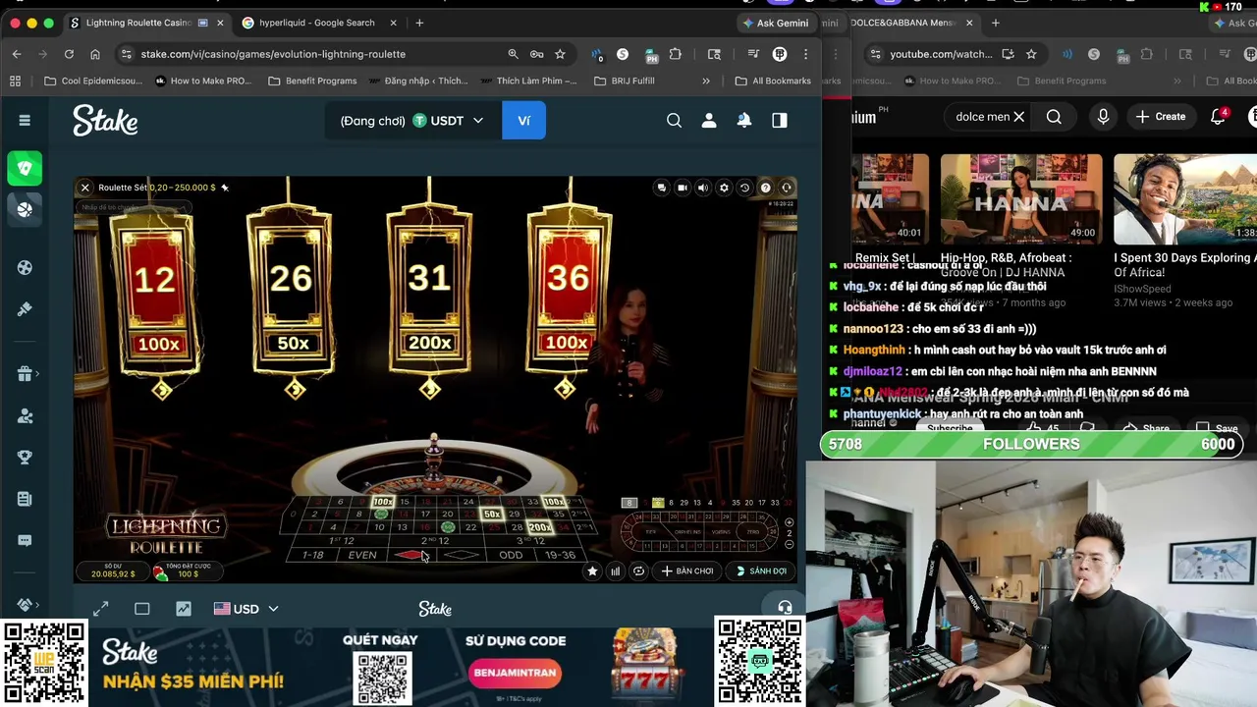Screen dimensions: 1257x707
Task: Open roulette game settings gear
Action: click(724, 188)
